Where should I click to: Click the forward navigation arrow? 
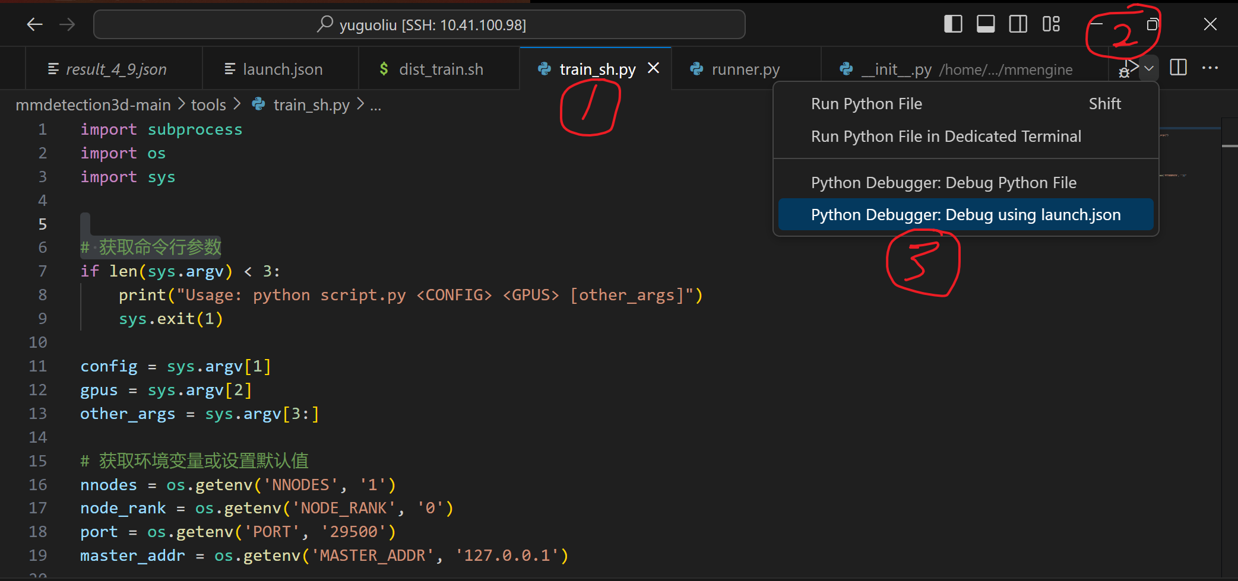(67, 24)
